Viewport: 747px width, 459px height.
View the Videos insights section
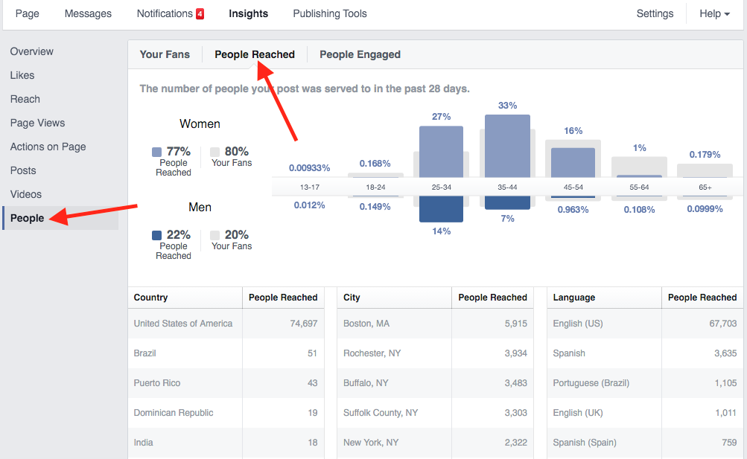(x=25, y=194)
